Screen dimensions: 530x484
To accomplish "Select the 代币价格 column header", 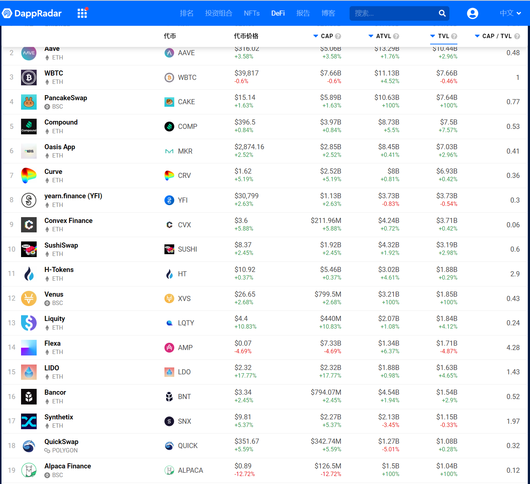I will tap(246, 36).
